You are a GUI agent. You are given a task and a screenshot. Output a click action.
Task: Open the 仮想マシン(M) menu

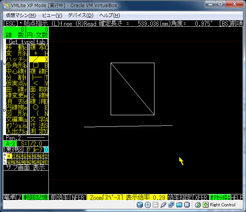coord(21,15)
